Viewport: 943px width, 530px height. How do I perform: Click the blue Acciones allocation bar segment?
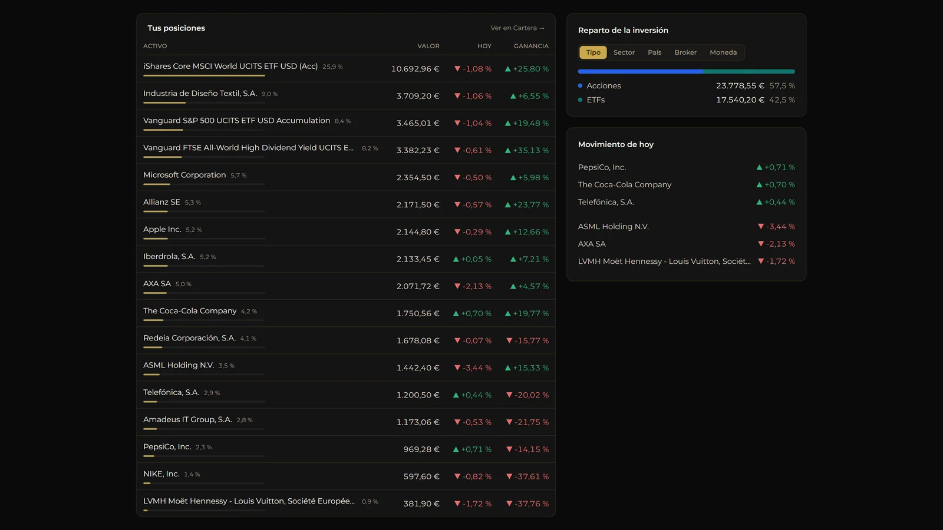pos(641,71)
